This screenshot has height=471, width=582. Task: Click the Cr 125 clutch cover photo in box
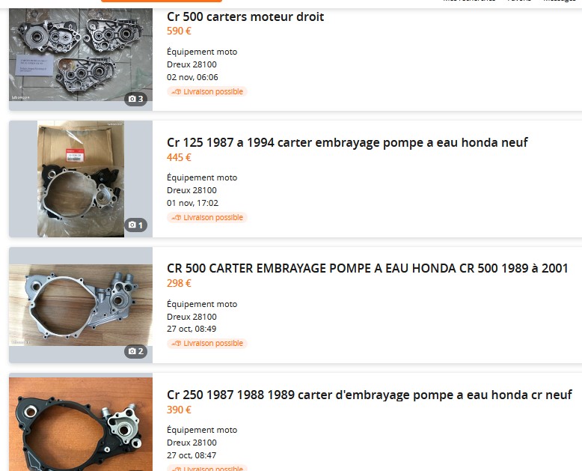pos(81,179)
